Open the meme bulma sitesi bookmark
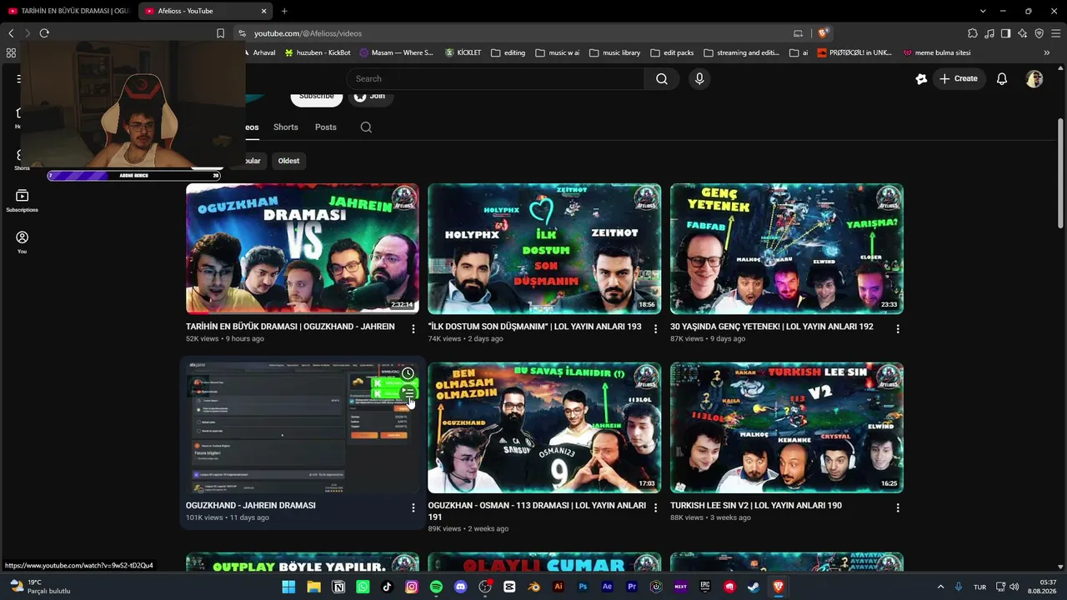The width and height of the screenshot is (1067, 600). click(x=937, y=52)
